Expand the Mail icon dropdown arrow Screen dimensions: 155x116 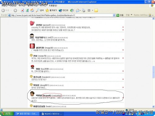click(80, 11)
